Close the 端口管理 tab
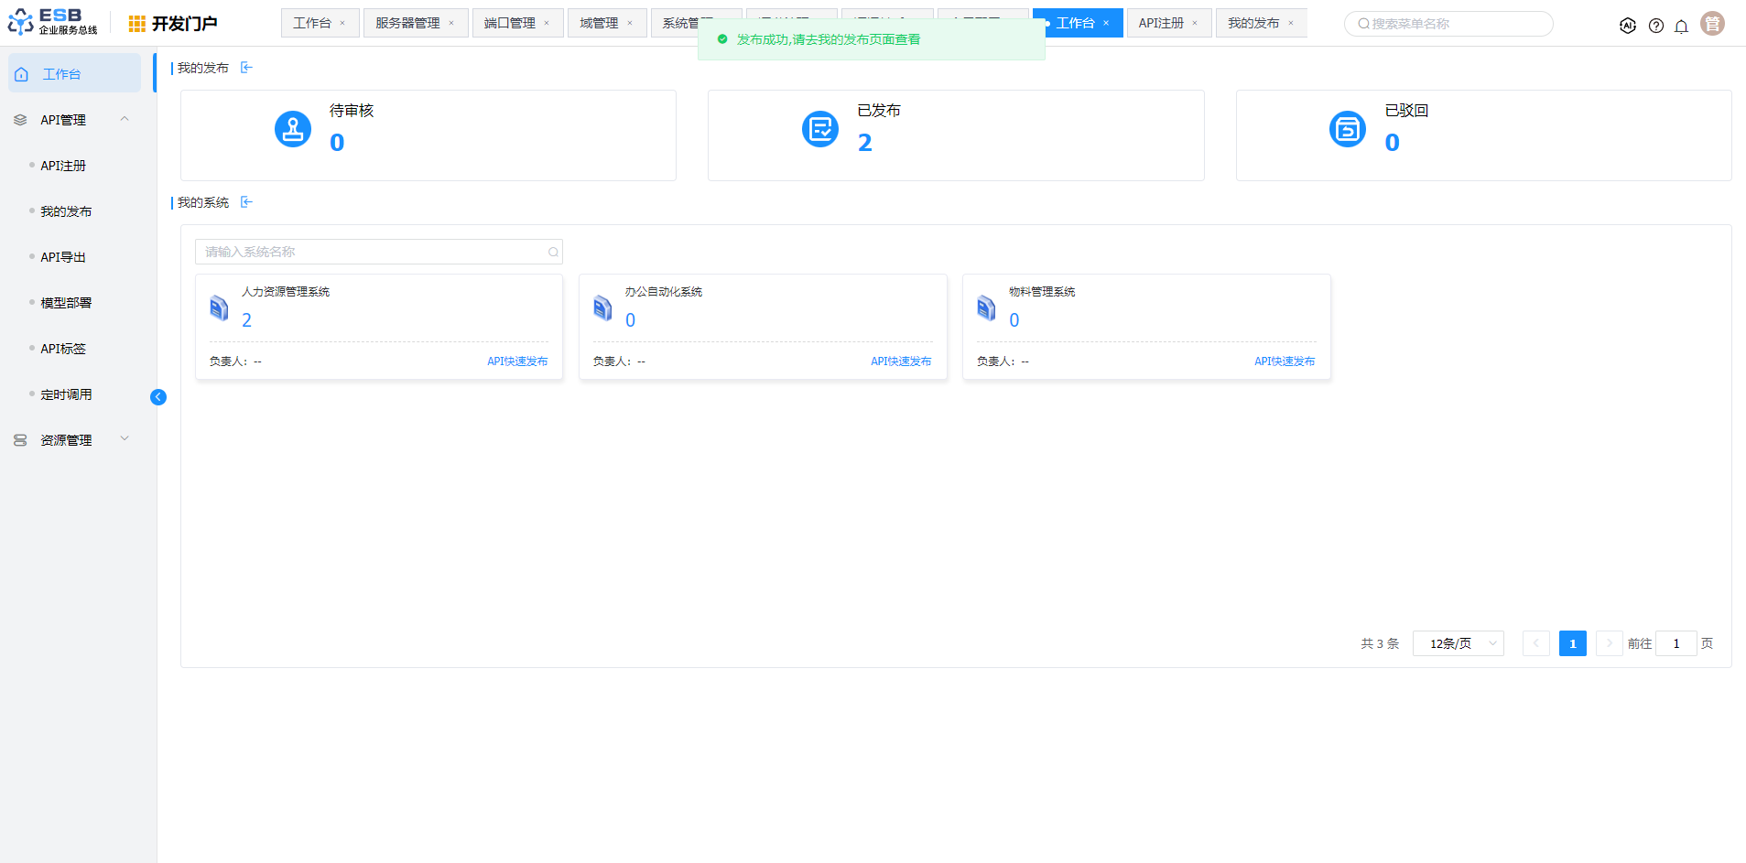This screenshot has height=863, width=1746. (547, 24)
